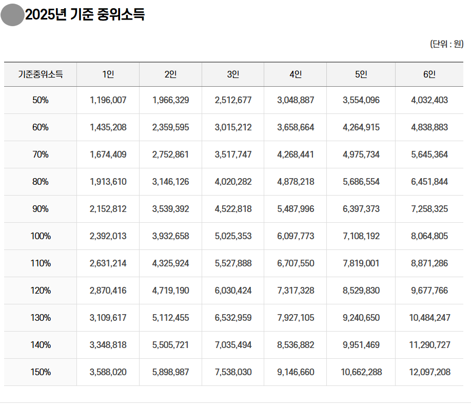Click the value 1,196,007

point(108,100)
